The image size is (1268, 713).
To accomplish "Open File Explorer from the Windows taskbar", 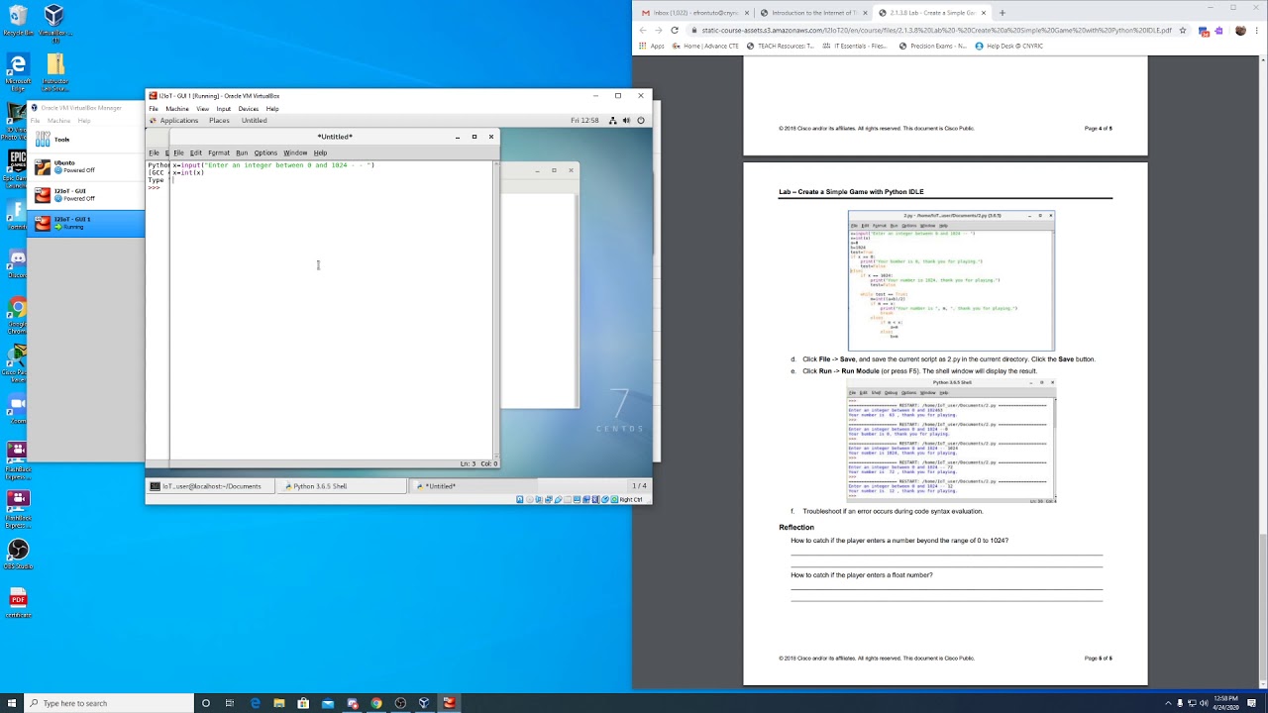I will (278, 703).
